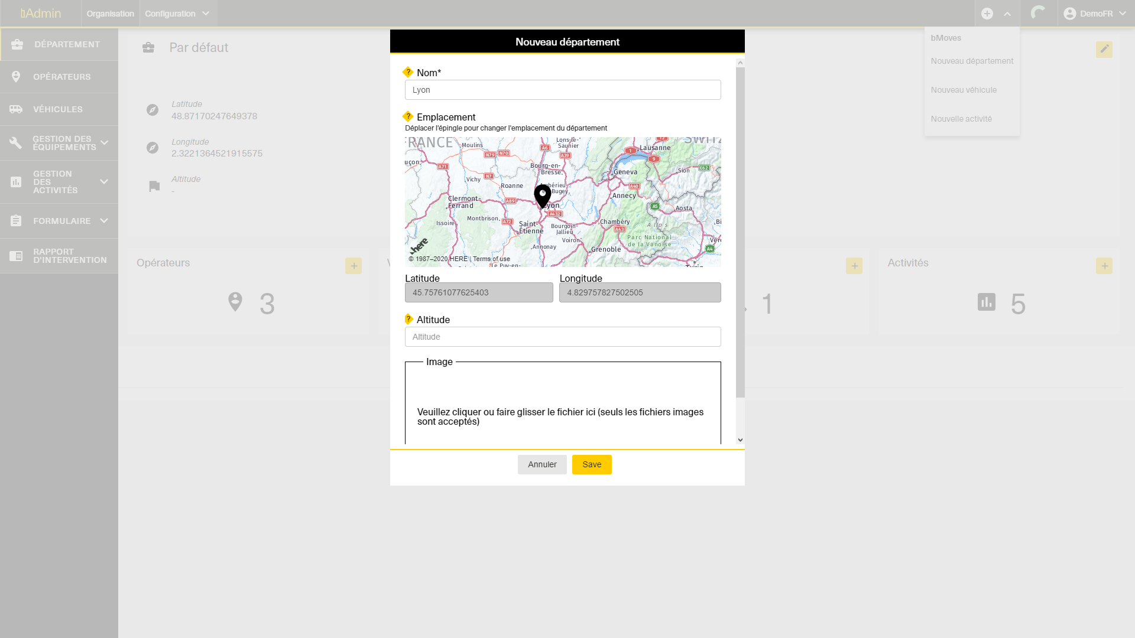1135x638 pixels.
Task: Click the Nom text field containing Lyon
Action: click(x=562, y=90)
